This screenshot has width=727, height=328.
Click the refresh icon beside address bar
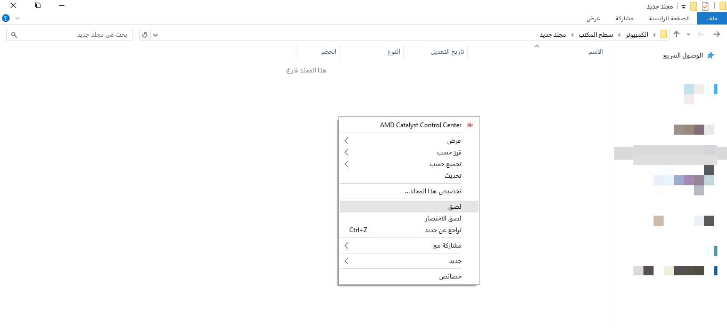coord(145,35)
